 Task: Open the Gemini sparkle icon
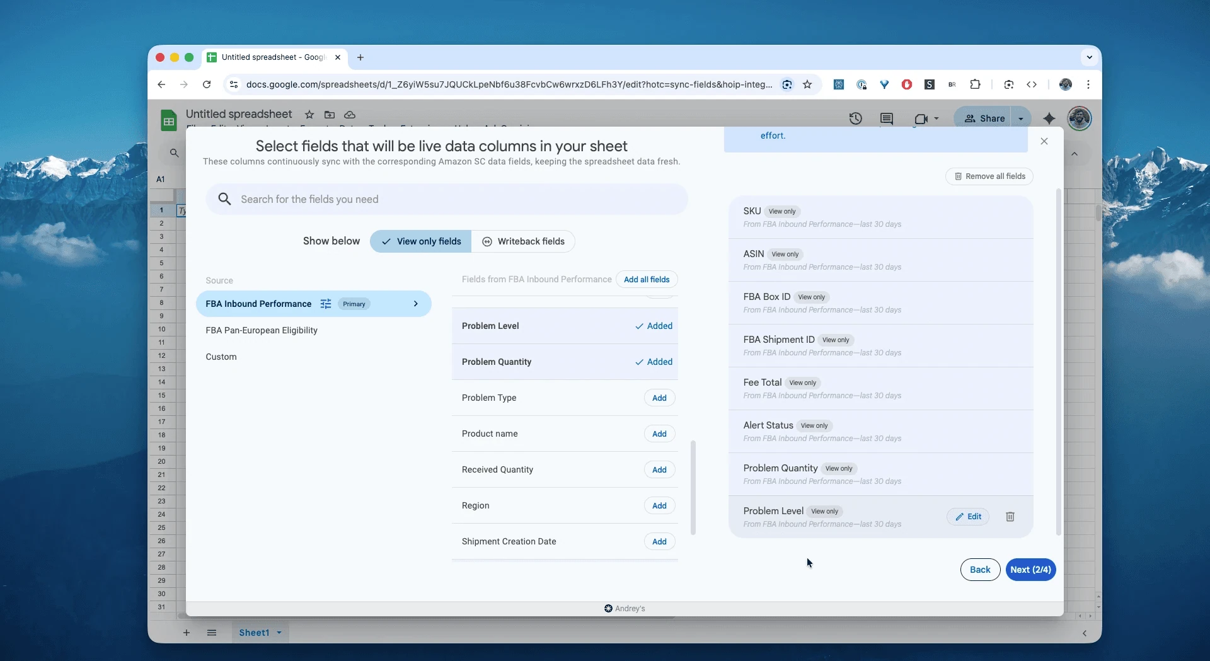click(1049, 118)
